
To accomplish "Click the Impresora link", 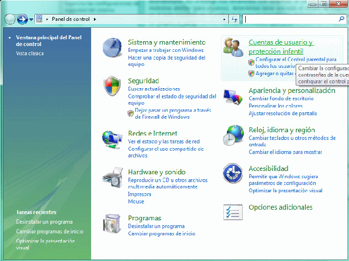I will pyautogui.click(x=139, y=194).
